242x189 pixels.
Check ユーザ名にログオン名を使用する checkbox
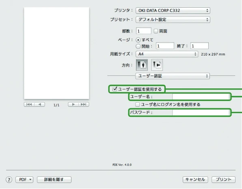pos(137,105)
